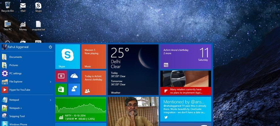Open the small blue messaging tile

coord(74,89)
